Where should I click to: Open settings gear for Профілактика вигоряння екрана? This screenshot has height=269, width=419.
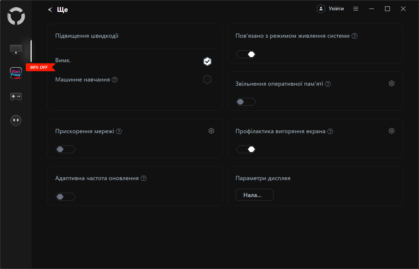[x=392, y=131]
